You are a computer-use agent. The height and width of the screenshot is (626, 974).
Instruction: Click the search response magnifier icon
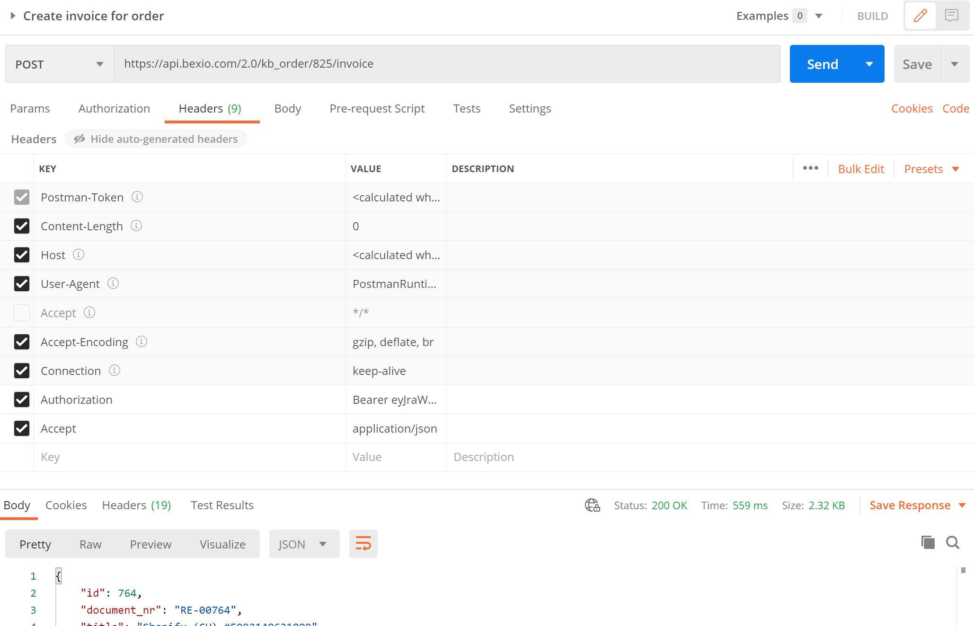(952, 542)
